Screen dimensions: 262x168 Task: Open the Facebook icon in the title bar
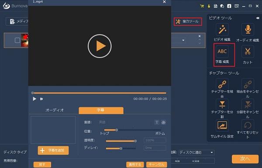tap(229, 6)
